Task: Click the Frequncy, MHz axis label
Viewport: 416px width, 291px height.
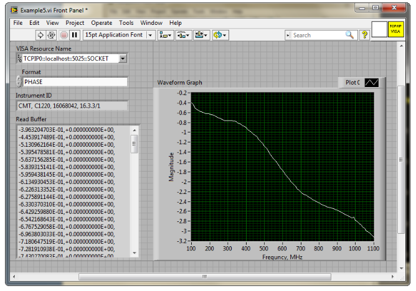Action: (282, 257)
